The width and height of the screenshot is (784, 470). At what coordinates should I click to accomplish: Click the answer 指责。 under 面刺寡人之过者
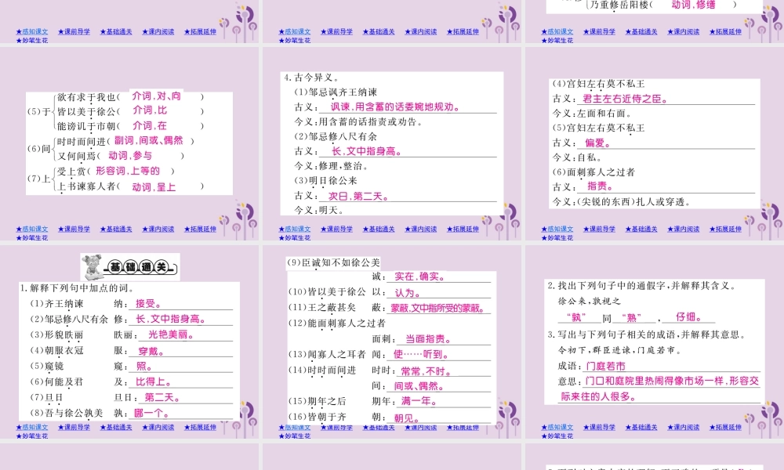point(600,186)
